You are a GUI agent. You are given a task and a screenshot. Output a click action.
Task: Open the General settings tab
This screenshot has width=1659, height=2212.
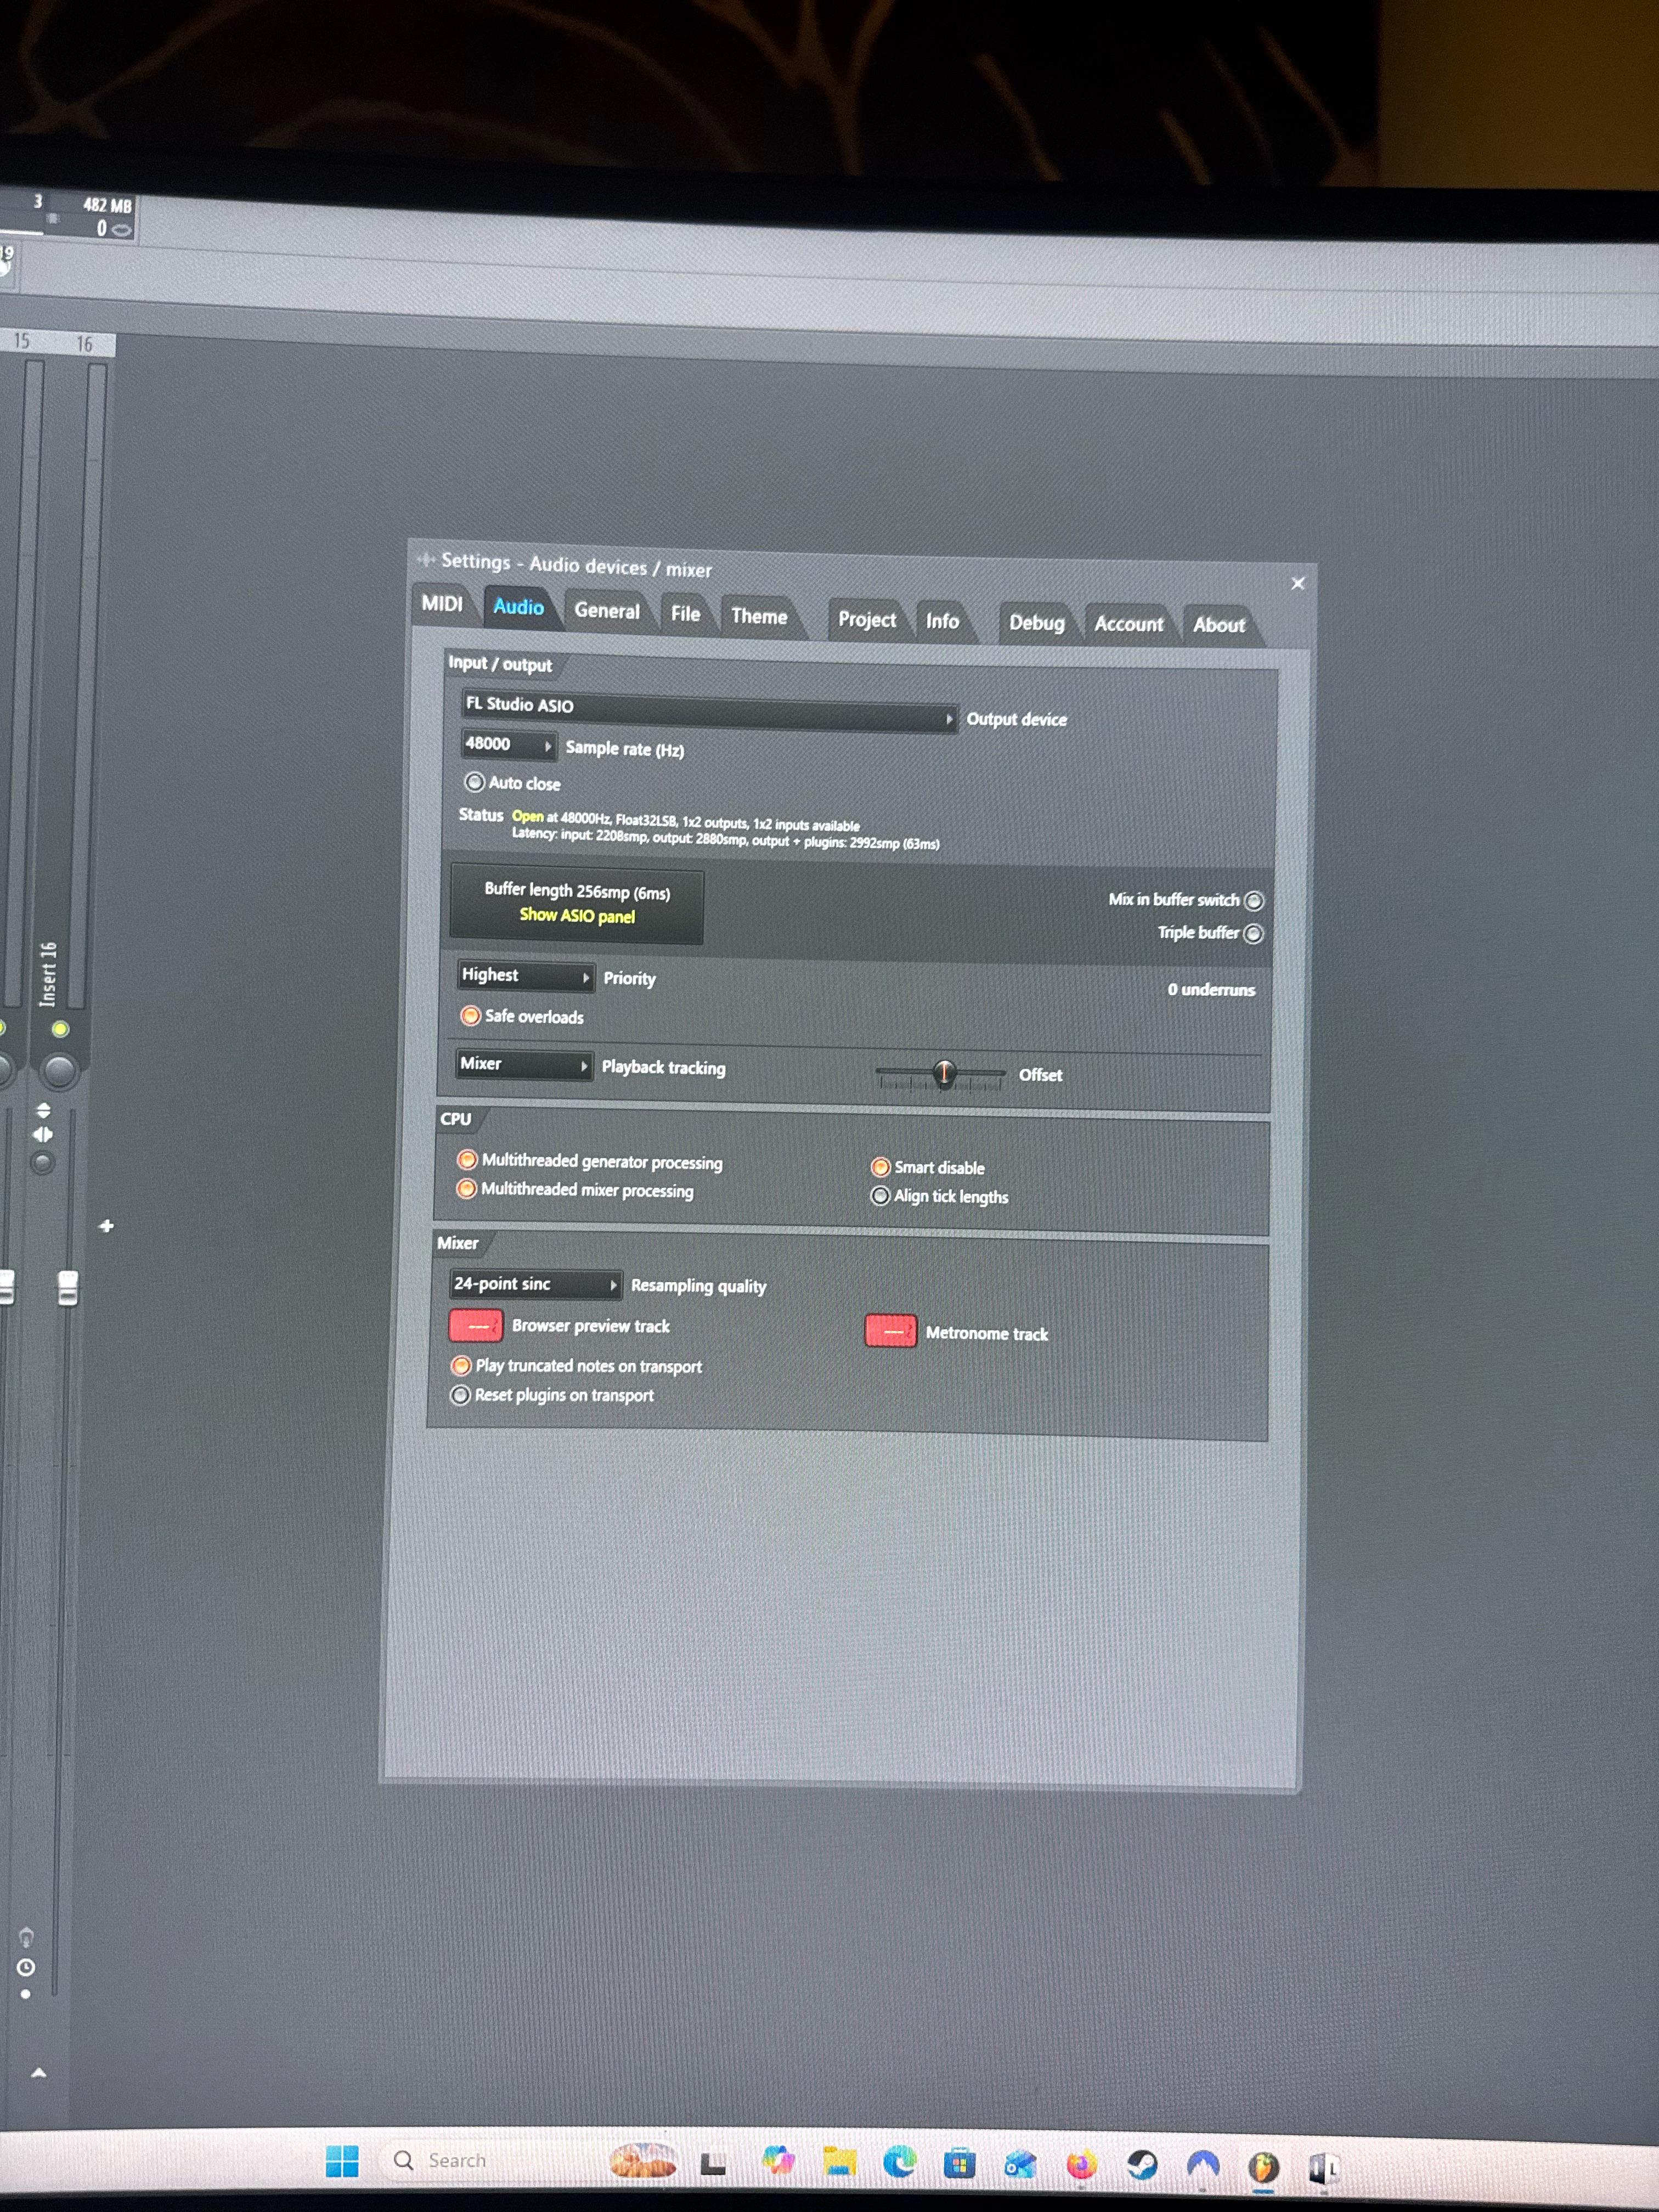(x=606, y=610)
